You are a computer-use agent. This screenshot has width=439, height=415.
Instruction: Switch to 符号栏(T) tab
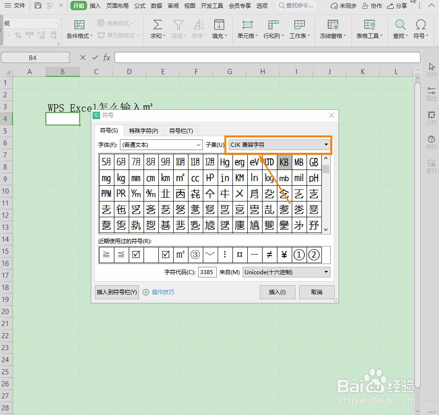pos(181,131)
